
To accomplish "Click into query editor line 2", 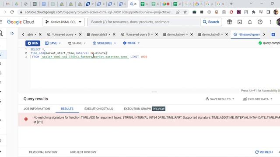I will [69, 53].
